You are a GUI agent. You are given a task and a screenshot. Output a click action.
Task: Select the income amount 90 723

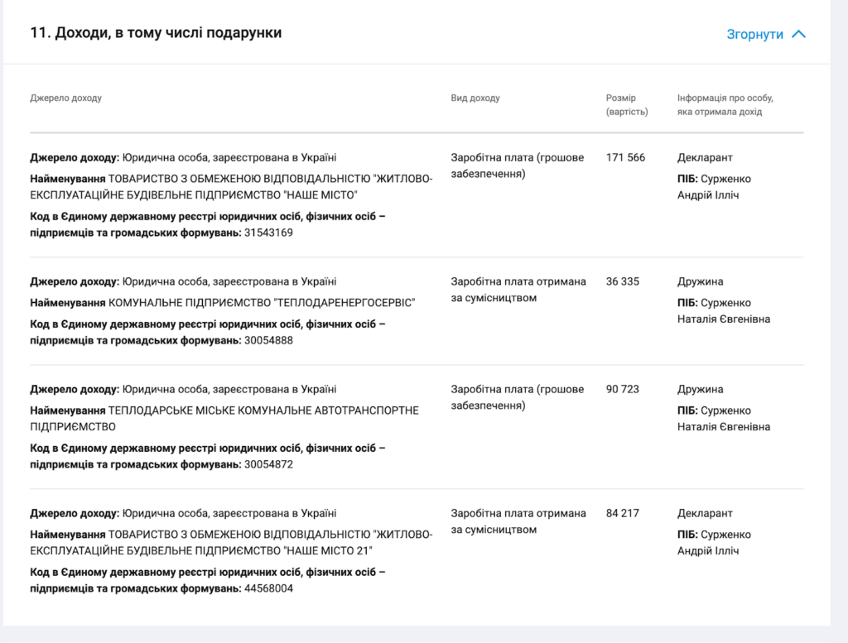(623, 389)
